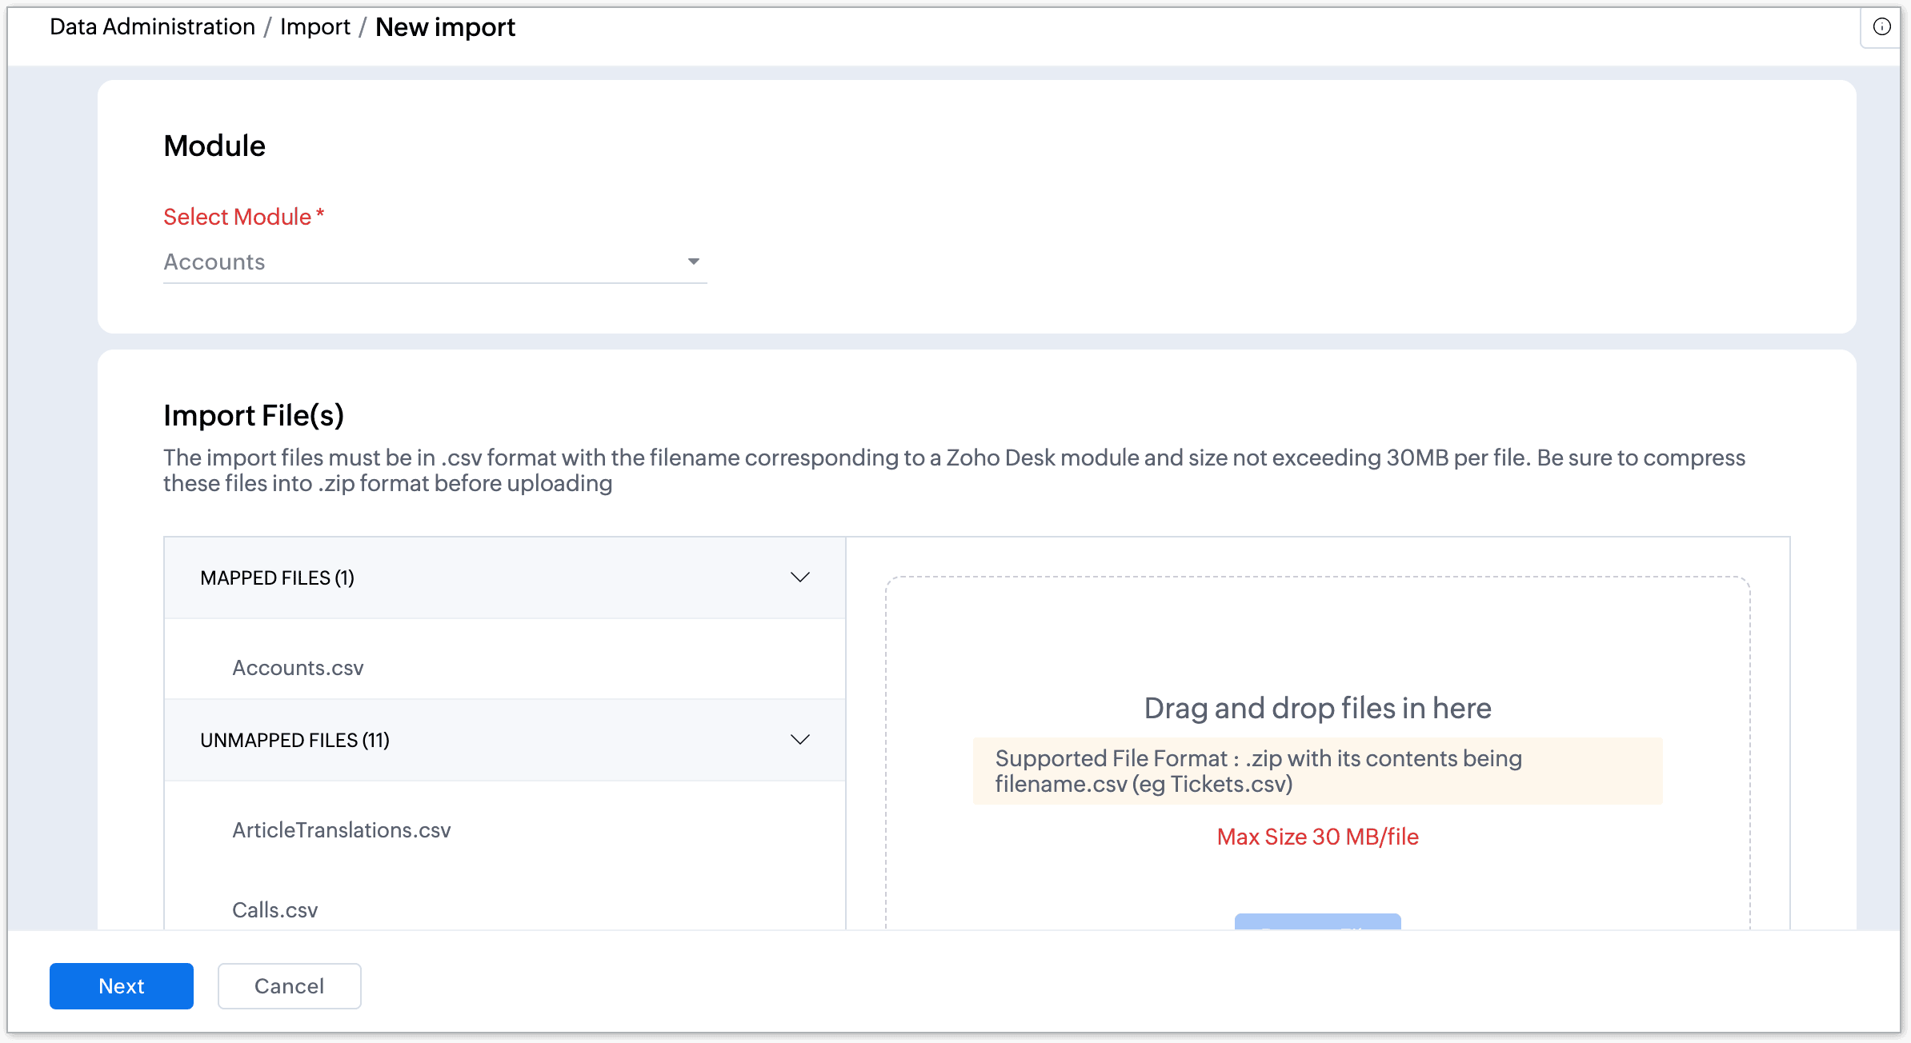This screenshot has height=1043, width=1911.
Task: Collapse the Unmapped Files section chevron
Action: click(799, 740)
